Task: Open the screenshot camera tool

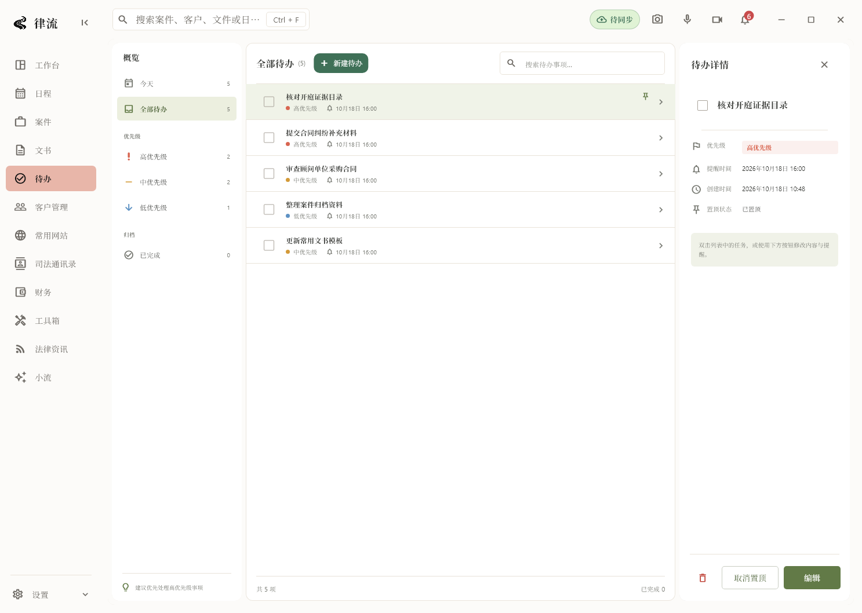Action: [657, 19]
